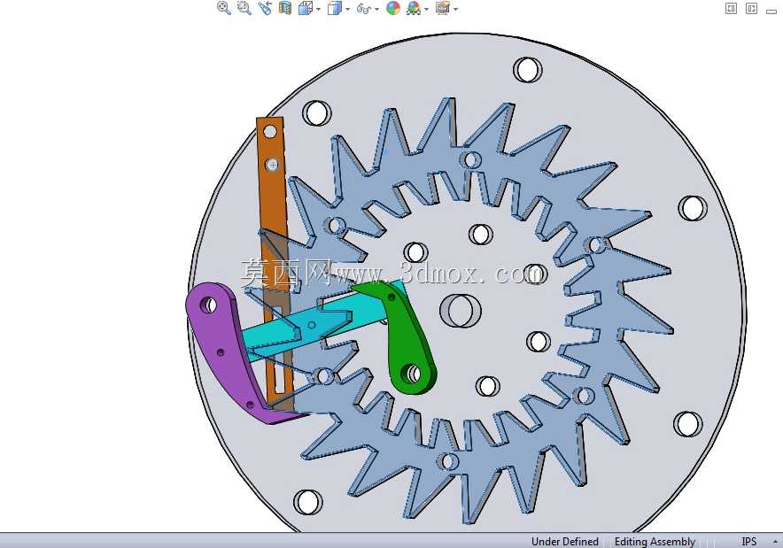Open the Hide/Show Items dropdown arrow

pos(376,9)
